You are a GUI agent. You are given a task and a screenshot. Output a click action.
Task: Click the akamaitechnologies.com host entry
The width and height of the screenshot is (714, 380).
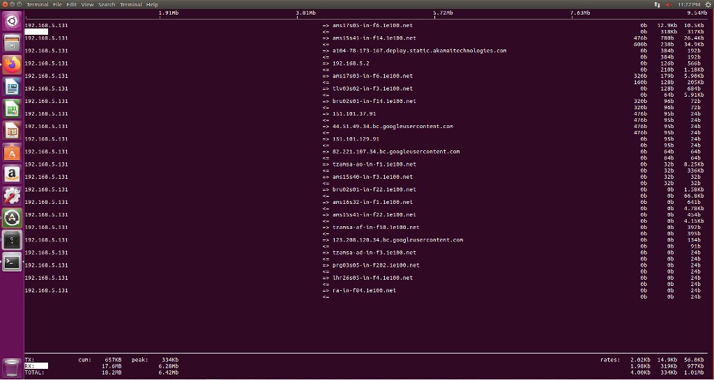click(419, 51)
